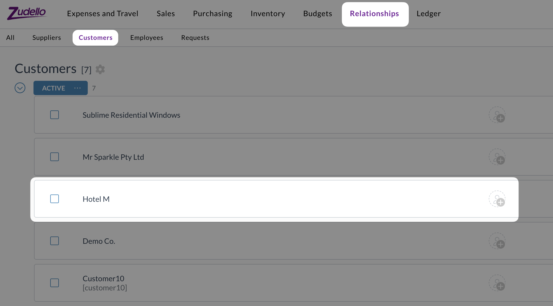The height and width of the screenshot is (306, 553).
Task: Assign user icon for Hotel M
Action: click(x=497, y=199)
